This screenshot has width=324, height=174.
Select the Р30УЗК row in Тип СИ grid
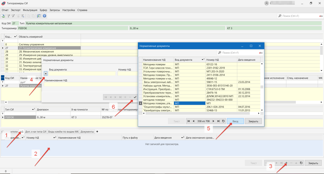20,117
